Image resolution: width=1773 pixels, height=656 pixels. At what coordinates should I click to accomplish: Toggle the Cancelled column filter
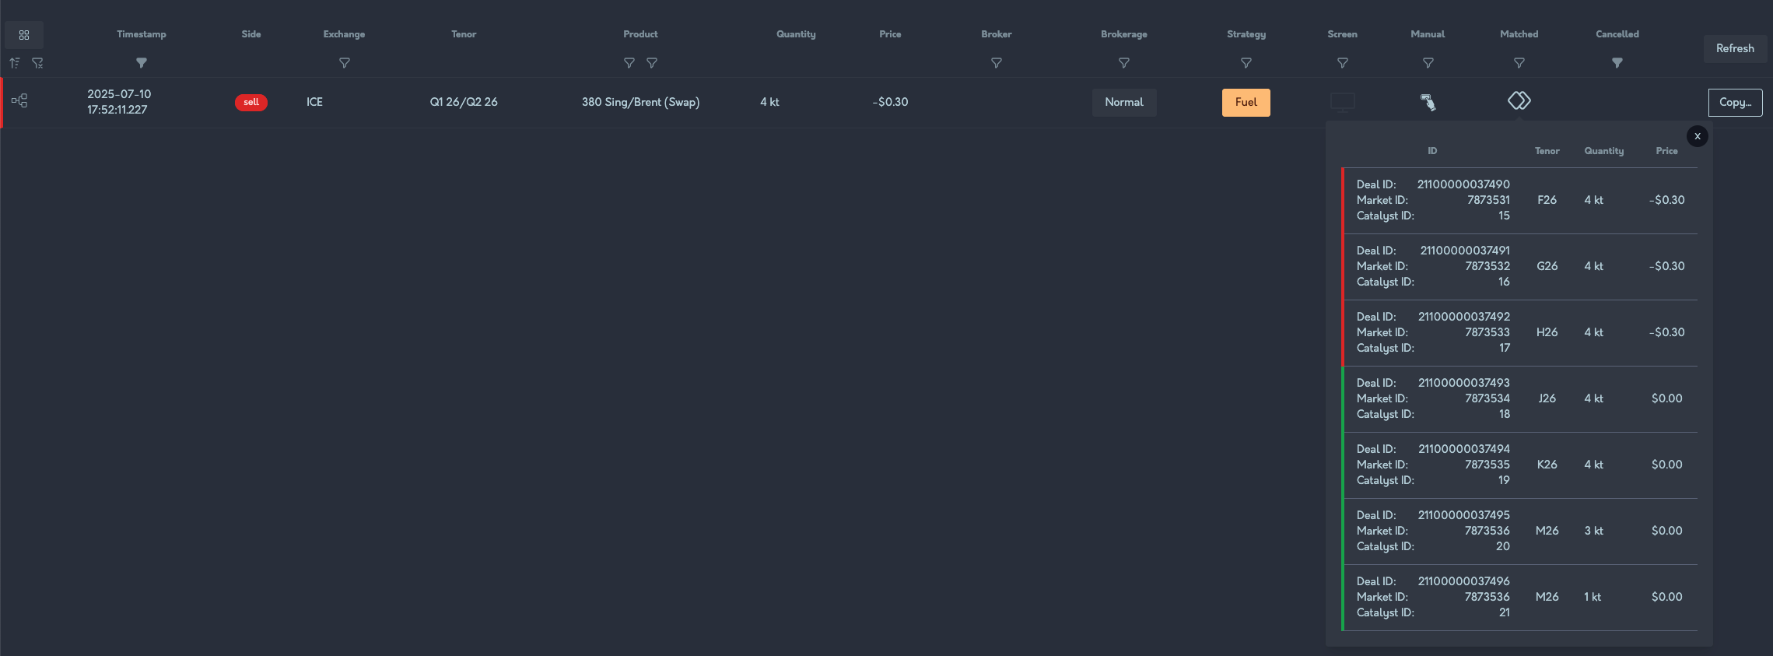pos(1617,63)
